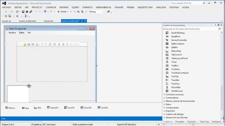Select the WebBrowser control in toolbox
This screenshot has height=126, width=225.
point(177,91)
